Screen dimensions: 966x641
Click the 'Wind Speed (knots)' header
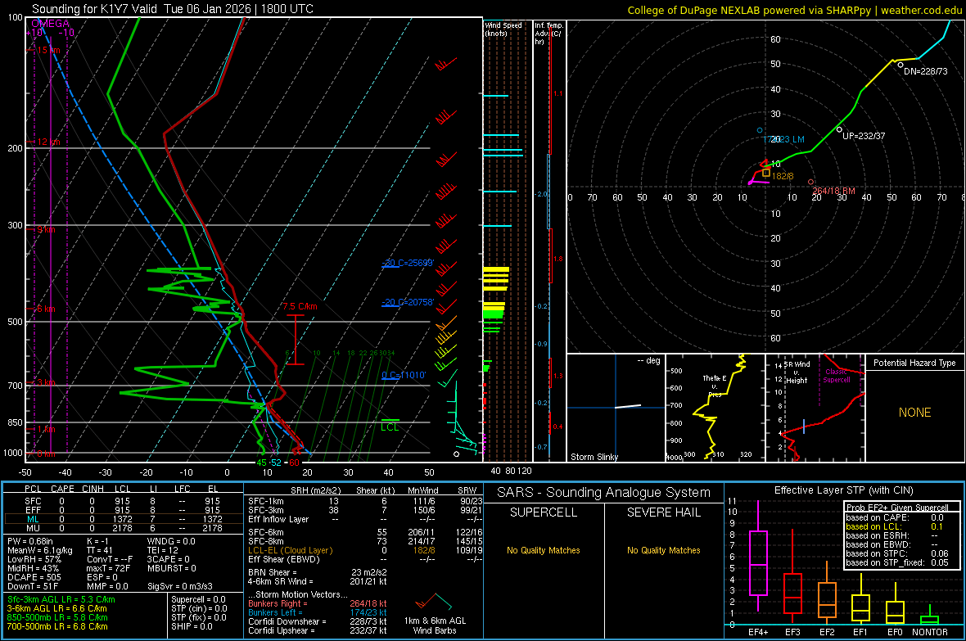tap(503, 29)
